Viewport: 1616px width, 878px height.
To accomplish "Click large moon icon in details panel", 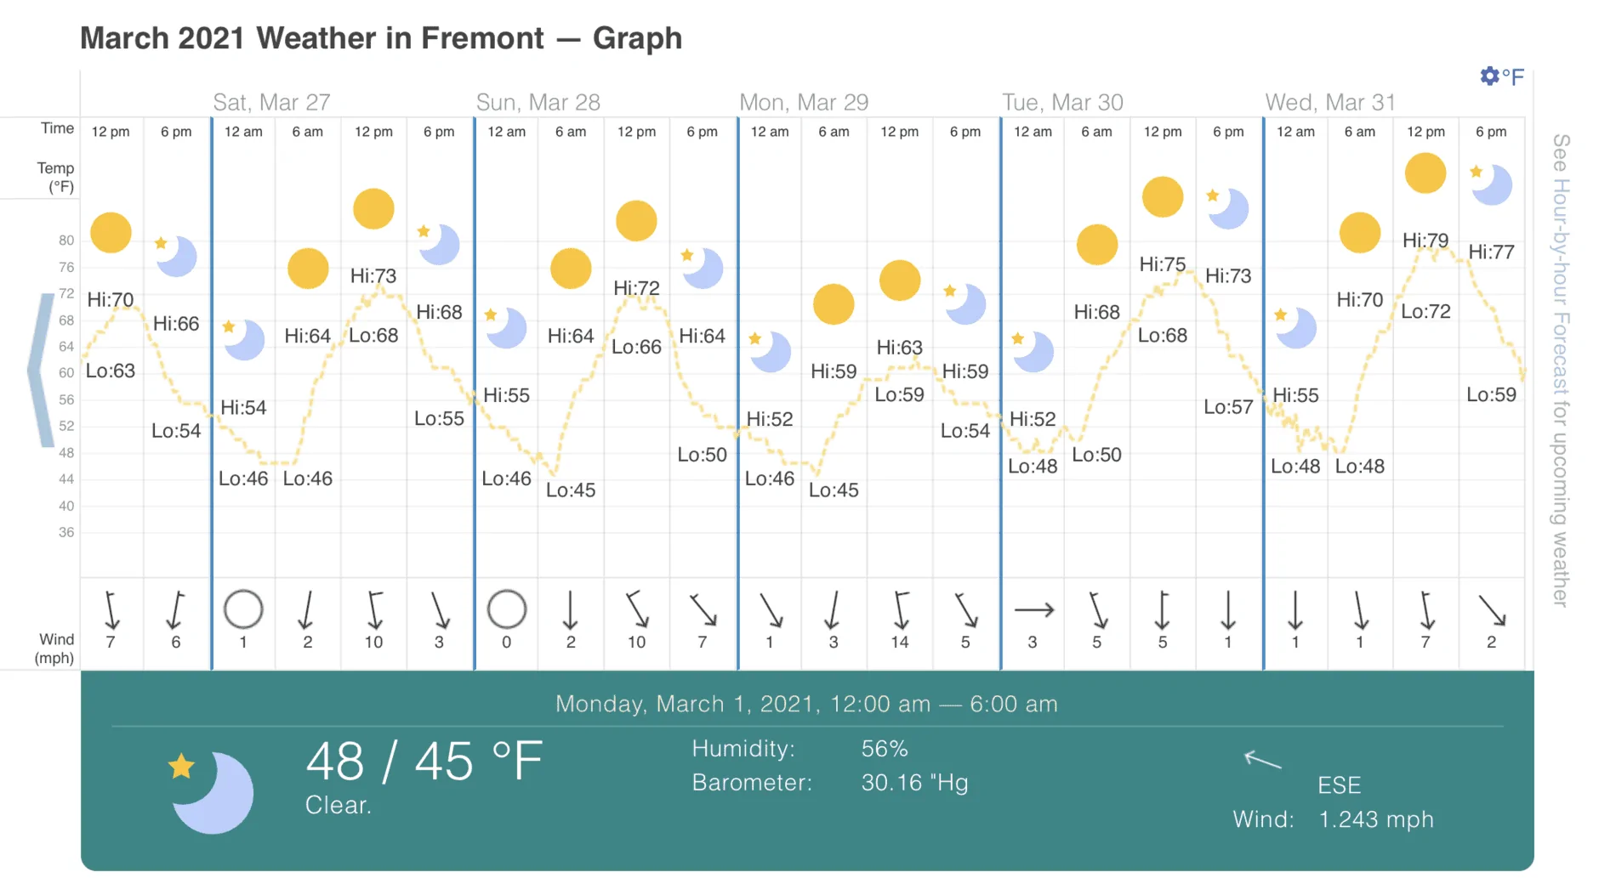I will tap(211, 792).
